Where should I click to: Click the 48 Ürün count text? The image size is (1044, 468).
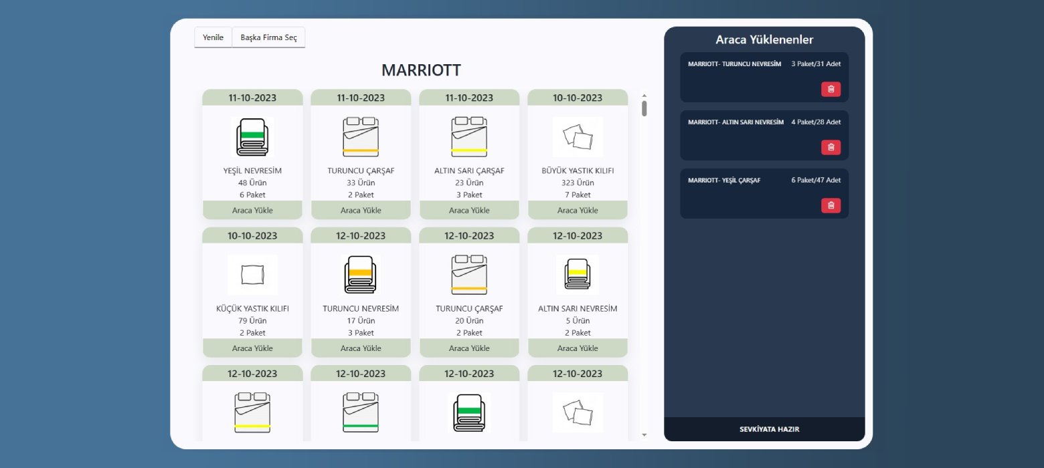click(x=252, y=183)
